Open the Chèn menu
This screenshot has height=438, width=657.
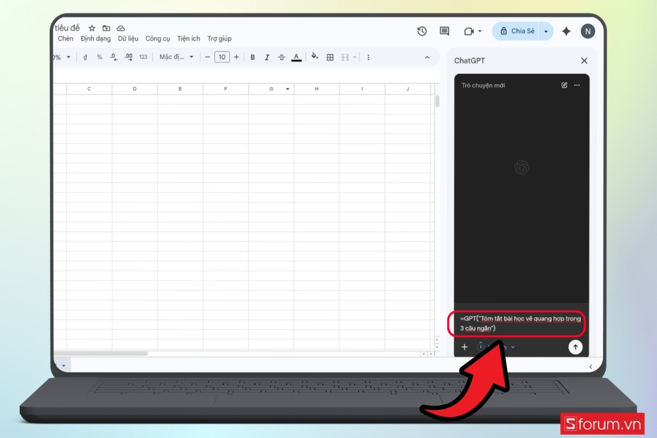tap(66, 39)
